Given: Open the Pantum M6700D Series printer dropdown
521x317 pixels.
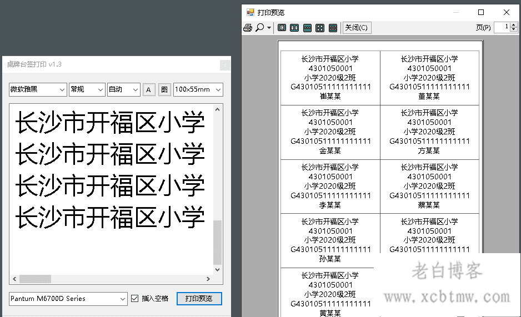Looking at the screenshot, I should pos(68,299).
